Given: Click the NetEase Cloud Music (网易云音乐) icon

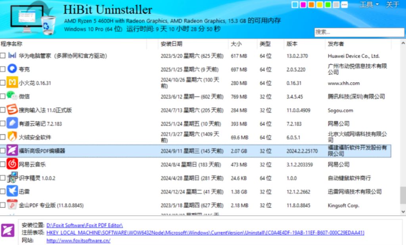Looking at the screenshot, I should (12, 164).
